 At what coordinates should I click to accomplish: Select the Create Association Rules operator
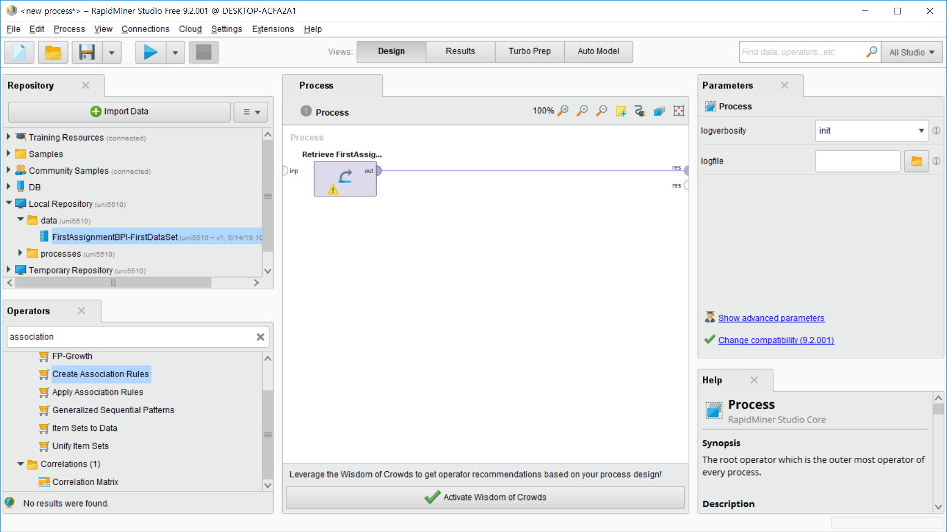101,374
